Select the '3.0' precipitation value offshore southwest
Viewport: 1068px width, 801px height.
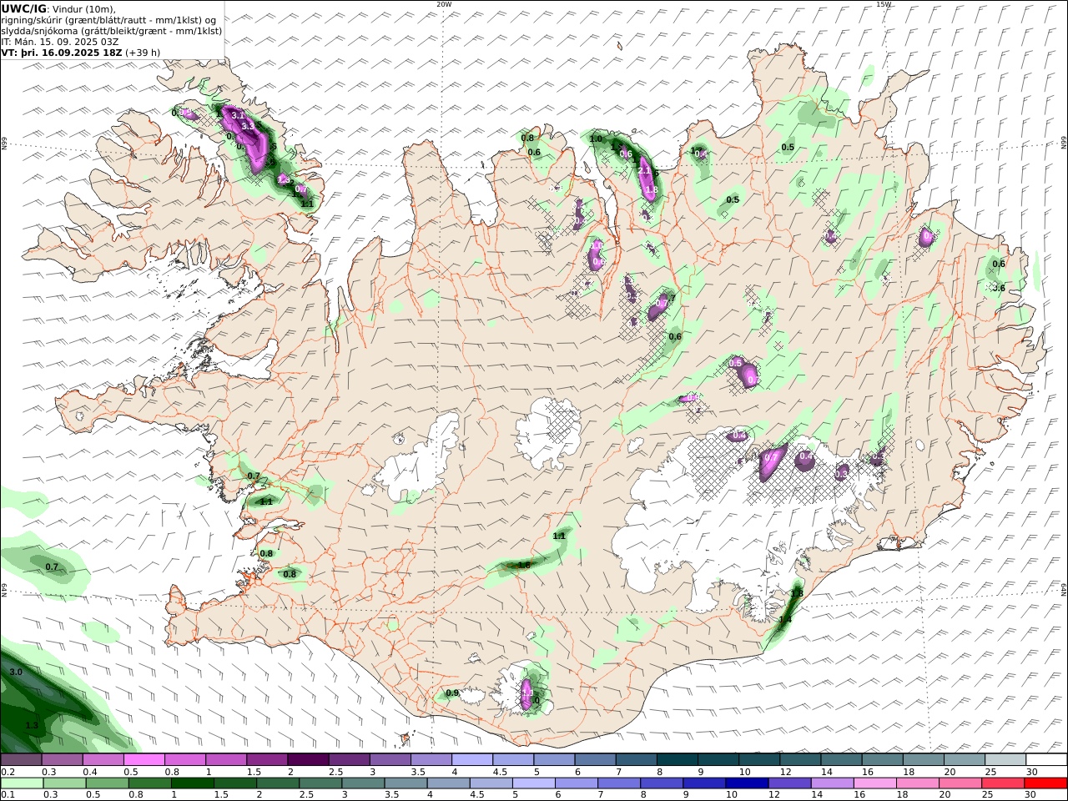tap(16, 672)
